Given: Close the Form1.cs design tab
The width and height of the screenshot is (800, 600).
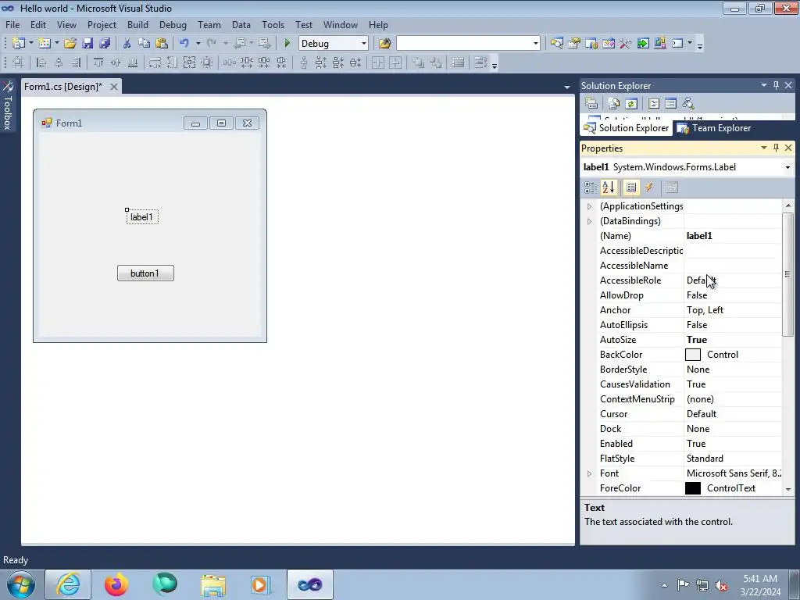Looking at the screenshot, I should click(114, 87).
